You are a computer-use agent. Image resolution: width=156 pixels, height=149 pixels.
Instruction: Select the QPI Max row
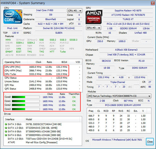(x=43, y=85)
